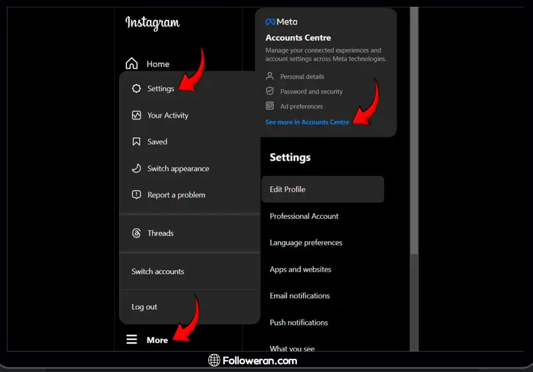Open See more in Accounts Centre link
The width and height of the screenshot is (533, 372).
tap(307, 122)
